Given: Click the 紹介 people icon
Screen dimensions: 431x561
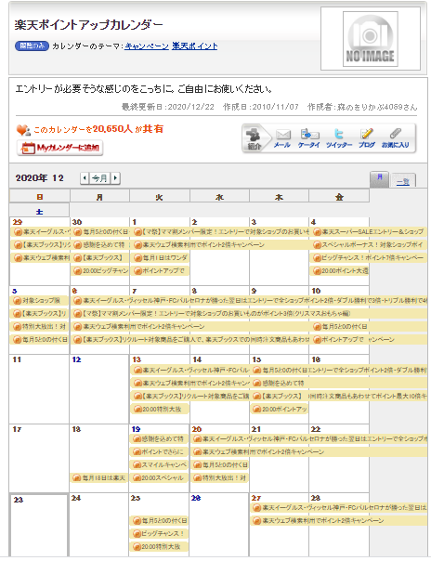Looking at the screenshot, I should [x=254, y=138].
